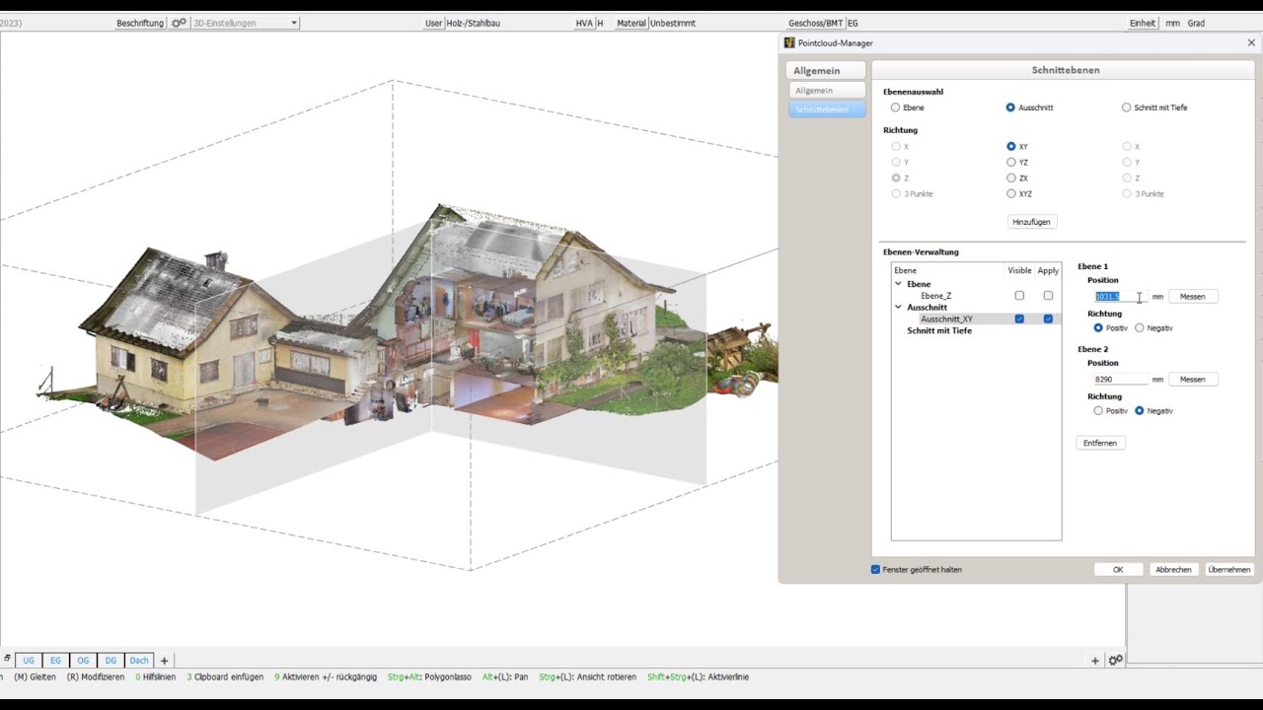Collapse the Ausschnitt tree group
1263x710 pixels.
[x=898, y=308]
